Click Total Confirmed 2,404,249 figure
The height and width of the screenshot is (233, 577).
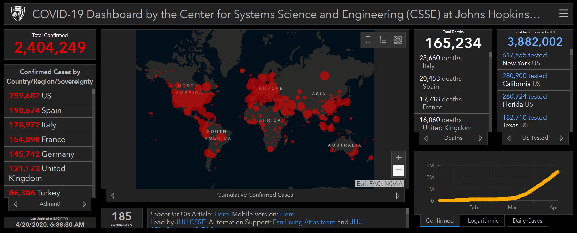click(x=50, y=47)
